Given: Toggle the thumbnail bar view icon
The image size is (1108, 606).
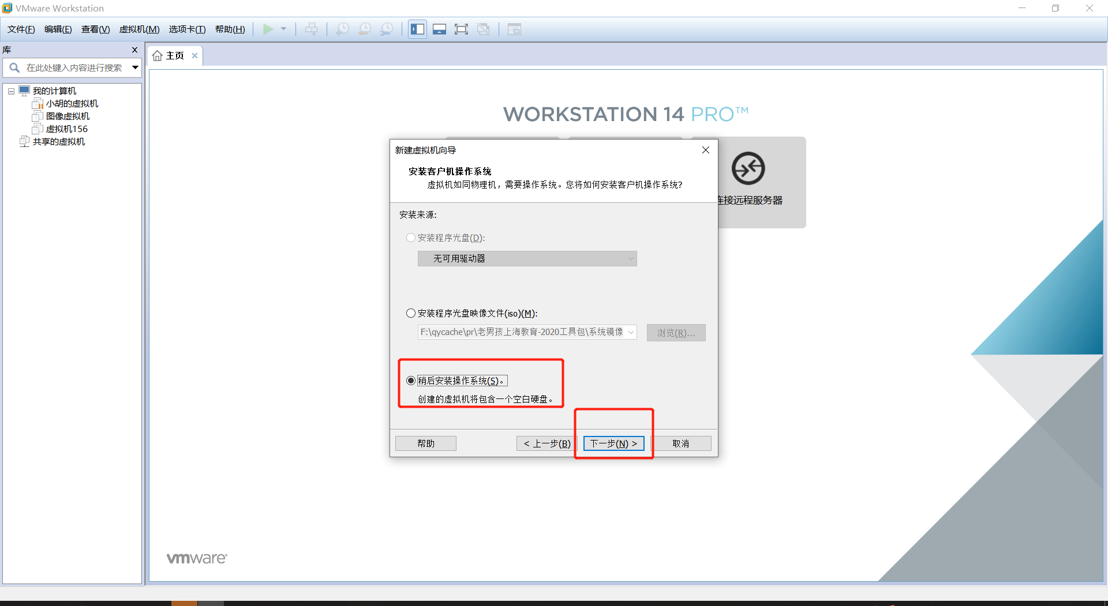Looking at the screenshot, I should coord(440,29).
